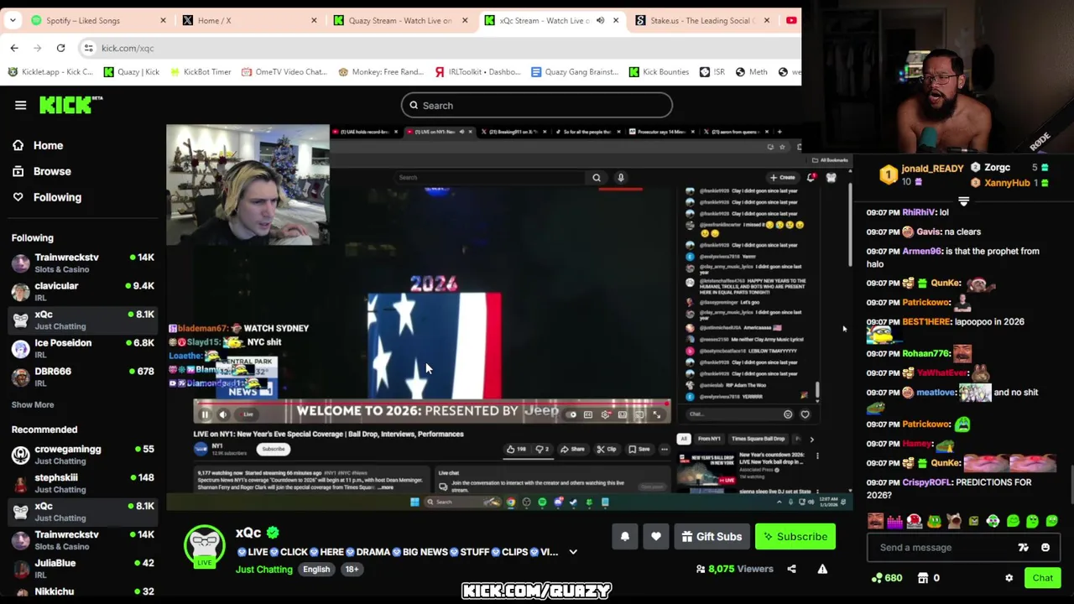Switch to Stake.us tab
Viewport: 1074px width, 604px height.
702,20
